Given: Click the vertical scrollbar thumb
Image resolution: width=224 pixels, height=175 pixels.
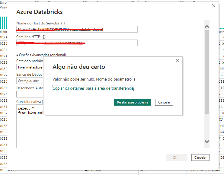Looking at the screenshot, I should tap(207, 72).
